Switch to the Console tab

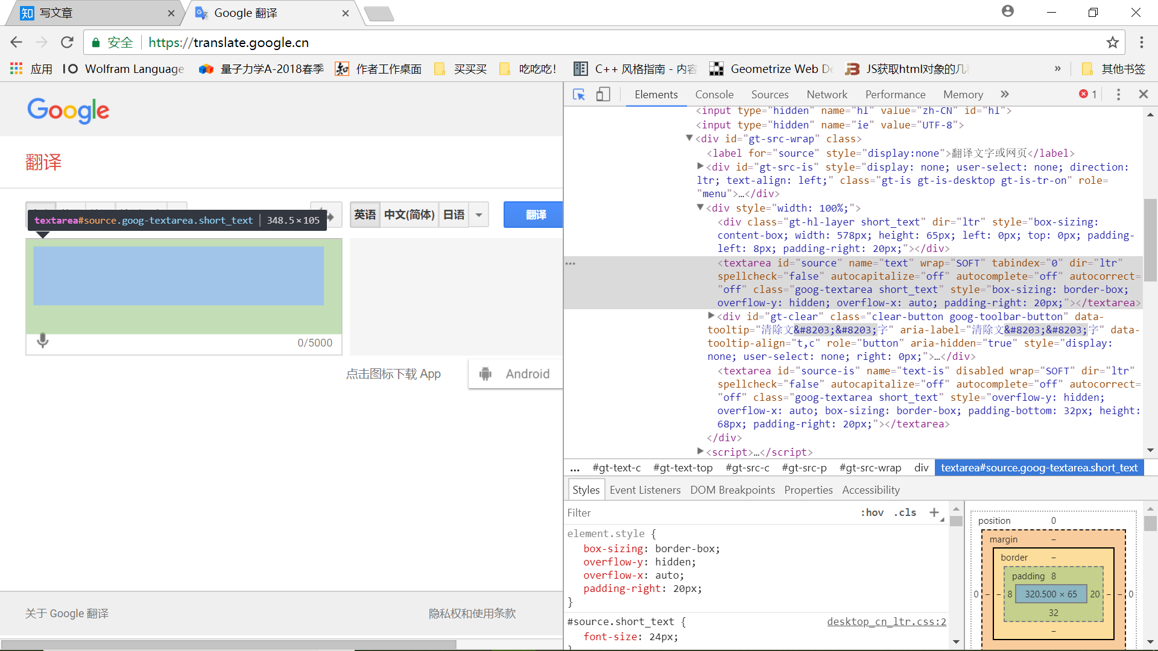[714, 95]
